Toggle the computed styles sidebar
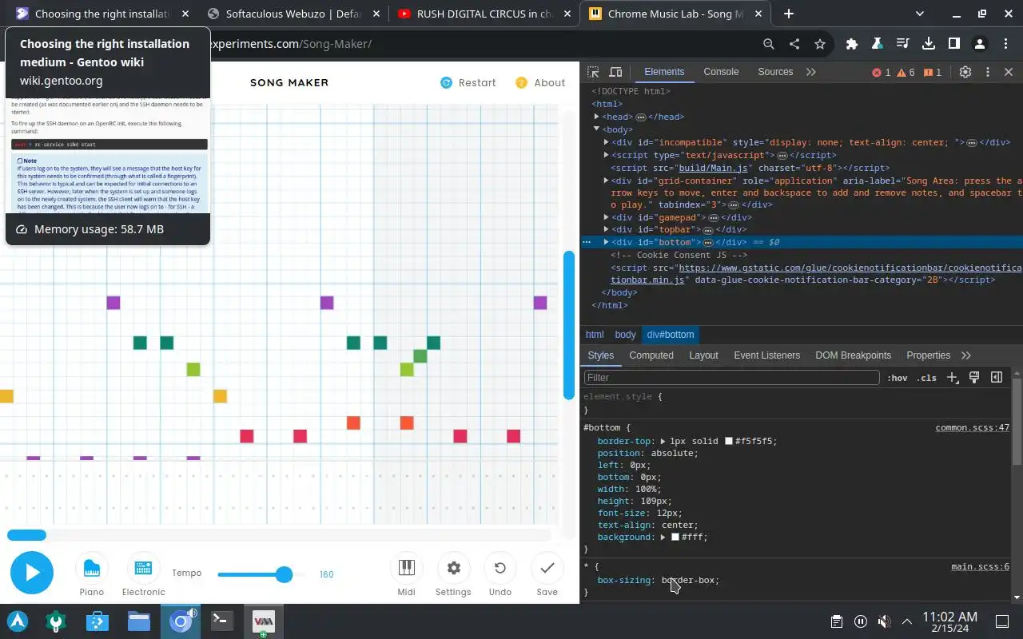 [x=997, y=378]
